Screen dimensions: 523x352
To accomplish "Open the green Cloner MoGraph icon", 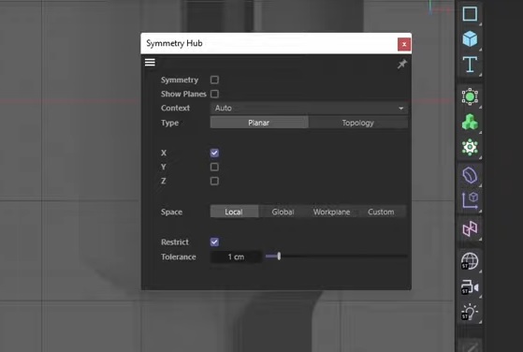I will click(x=470, y=122).
